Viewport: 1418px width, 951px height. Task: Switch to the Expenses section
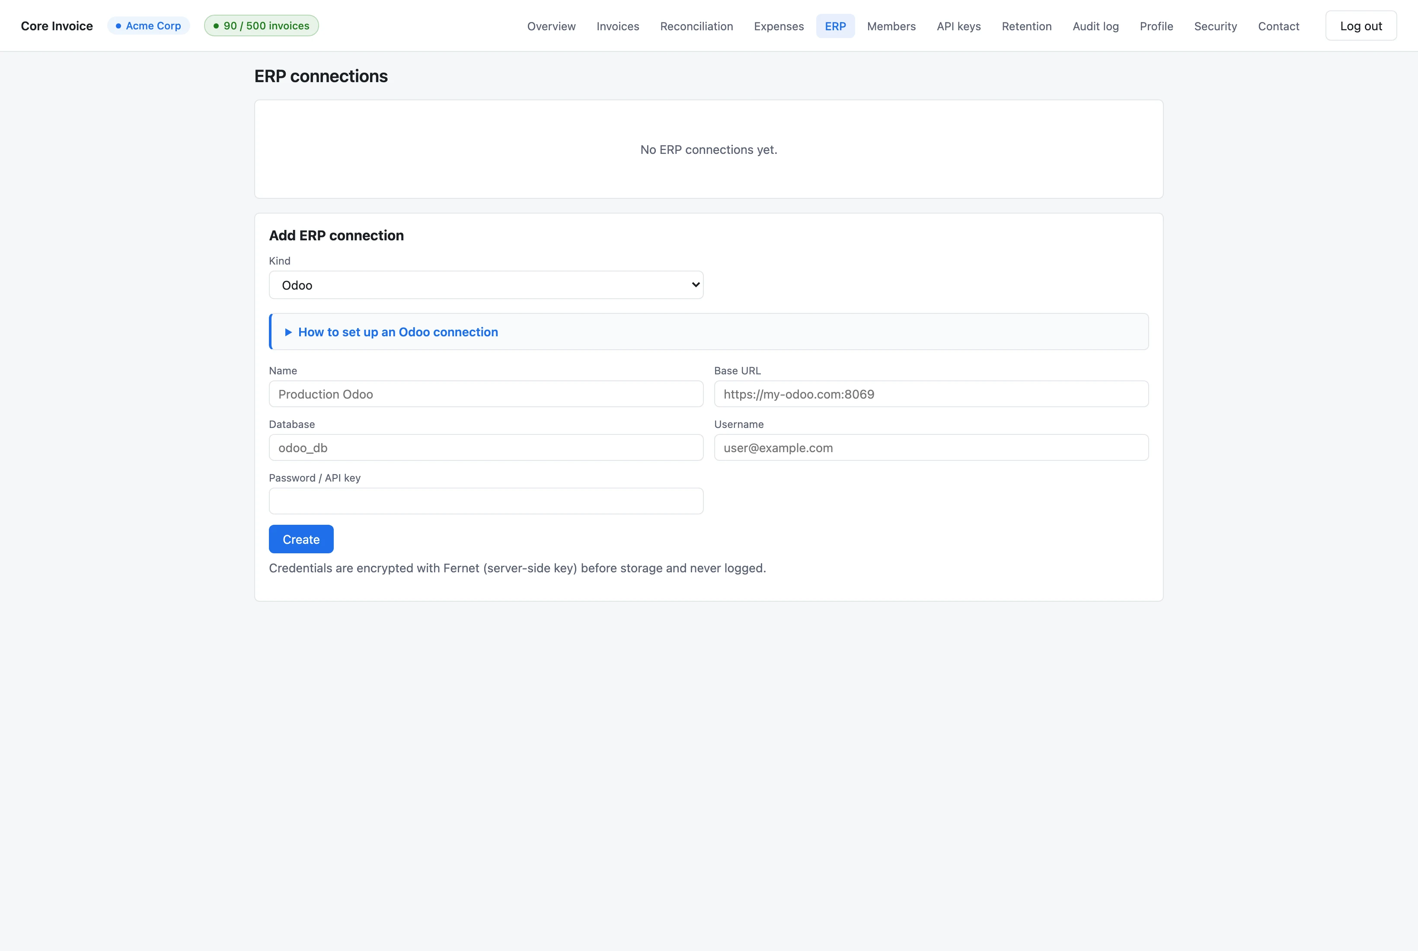(x=779, y=26)
